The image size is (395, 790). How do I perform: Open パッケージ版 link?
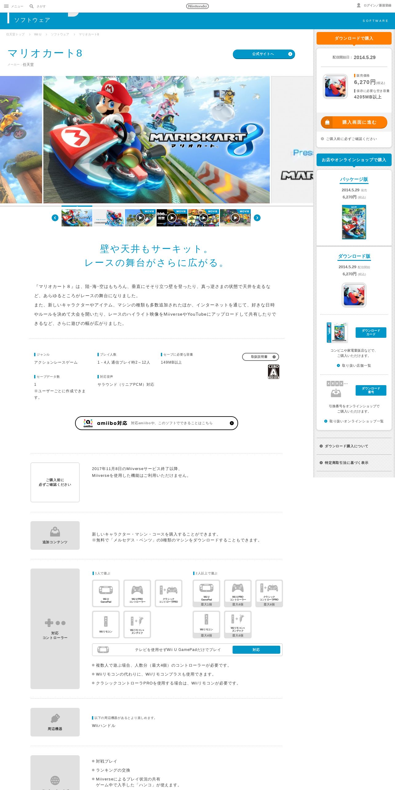354,179
